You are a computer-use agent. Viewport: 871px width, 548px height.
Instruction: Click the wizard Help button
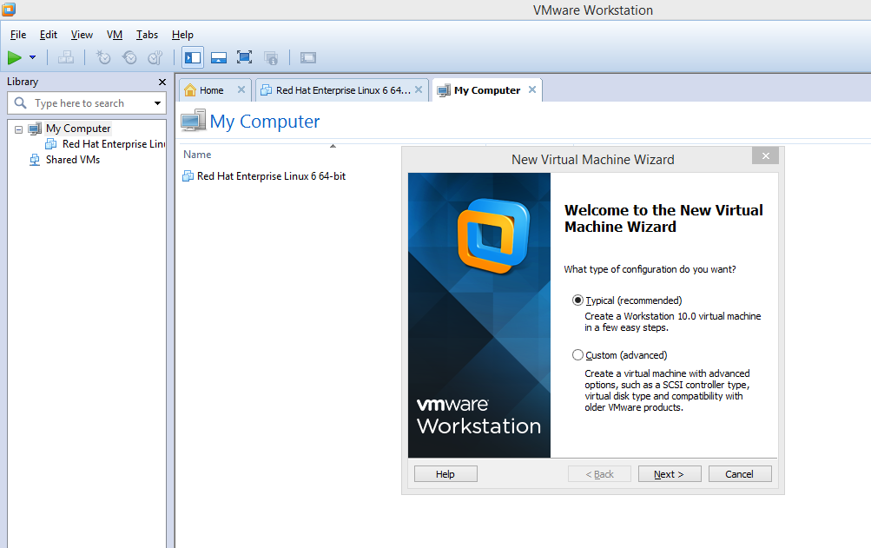[445, 474]
